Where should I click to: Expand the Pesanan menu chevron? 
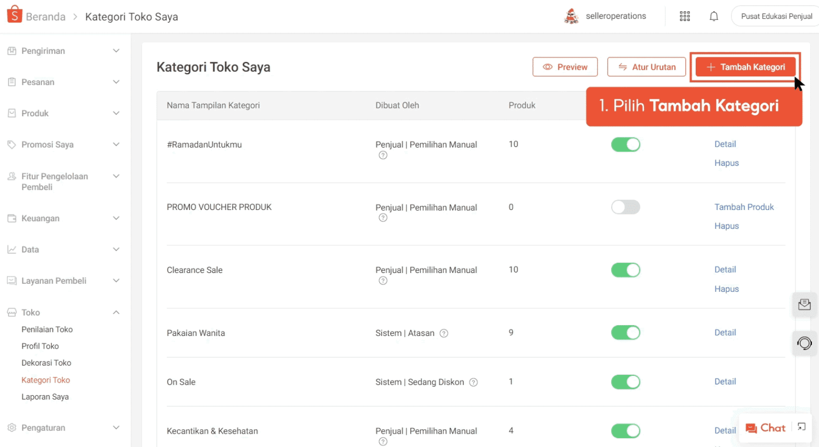pyautogui.click(x=116, y=82)
